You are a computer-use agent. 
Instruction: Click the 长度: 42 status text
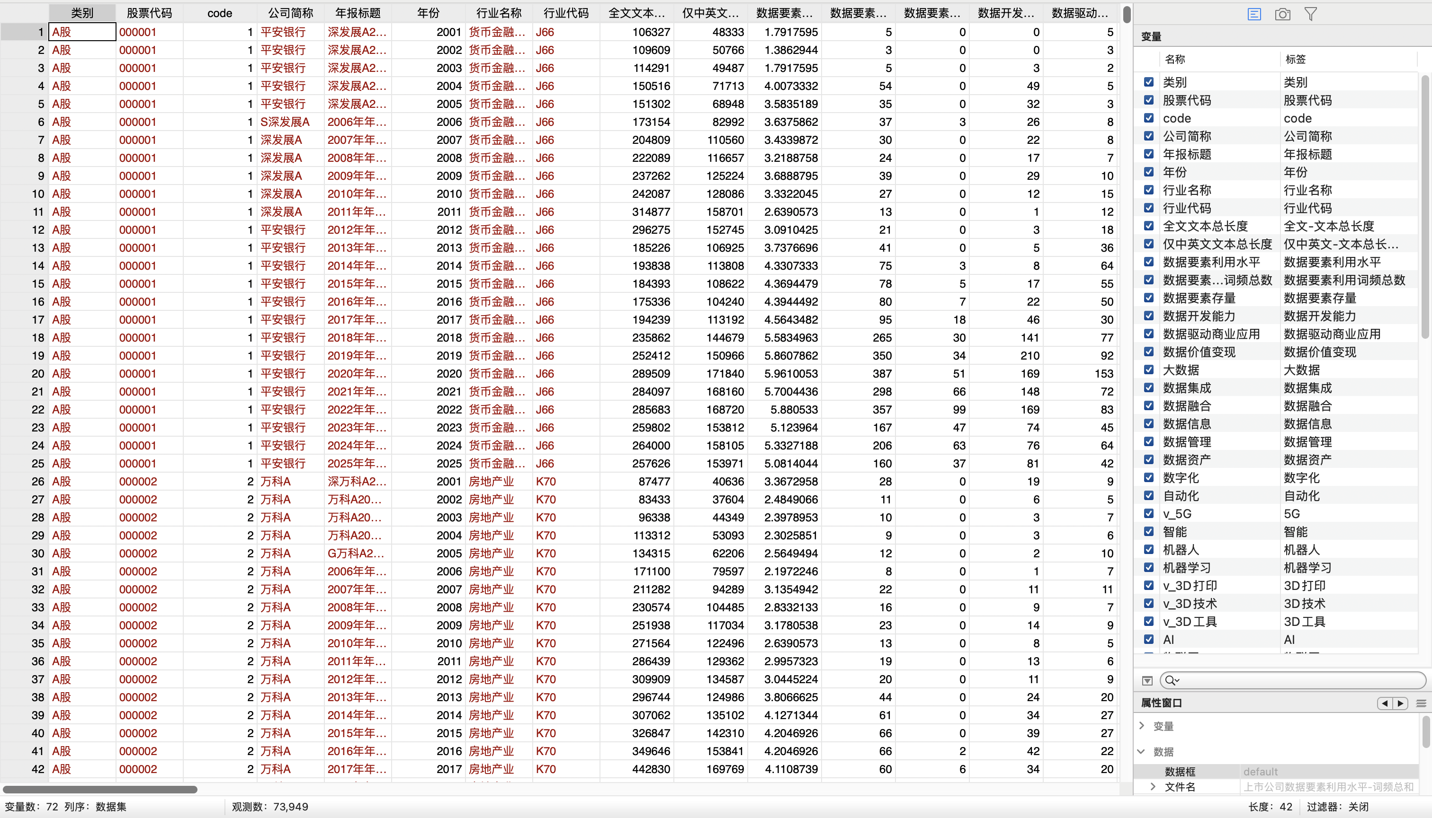click(x=1270, y=807)
